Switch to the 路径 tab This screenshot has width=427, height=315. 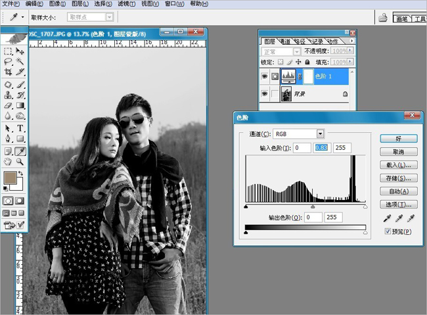pos(300,41)
